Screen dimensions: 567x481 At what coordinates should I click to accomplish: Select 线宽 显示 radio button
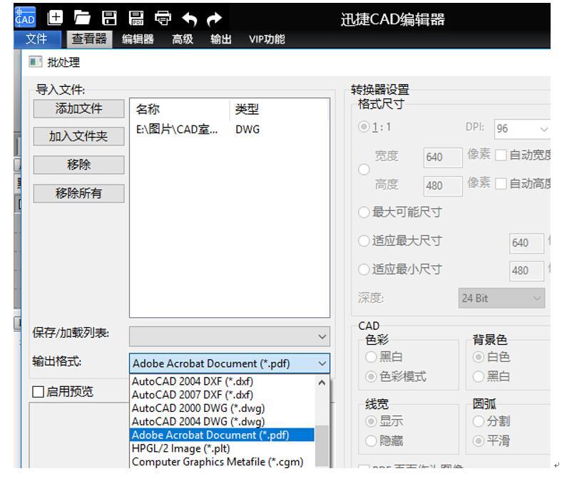click(371, 421)
